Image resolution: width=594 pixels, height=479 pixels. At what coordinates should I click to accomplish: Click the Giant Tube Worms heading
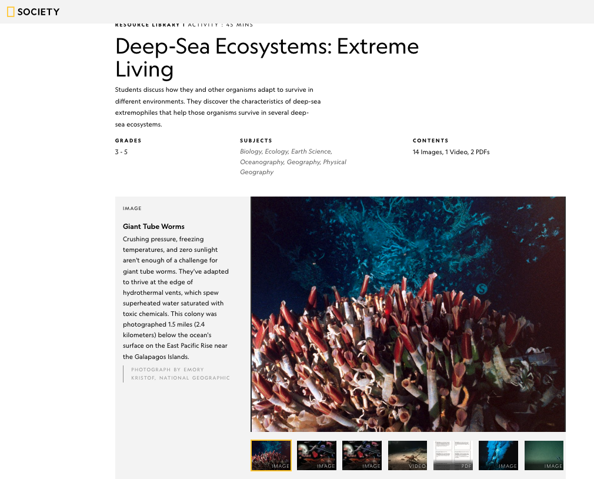(153, 227)
